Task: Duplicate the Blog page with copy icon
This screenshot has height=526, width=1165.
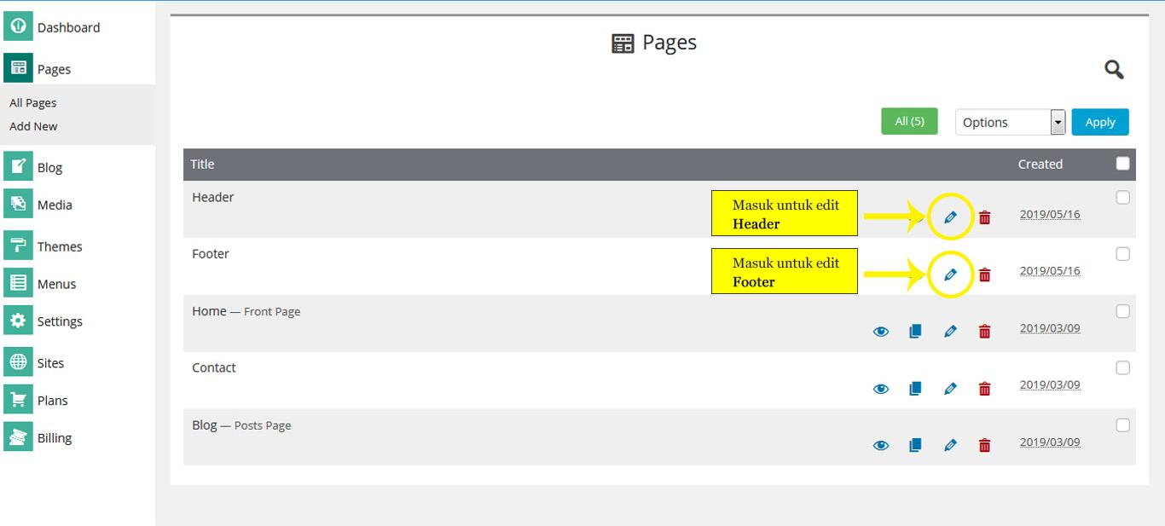Action: [x=915, y=445]
